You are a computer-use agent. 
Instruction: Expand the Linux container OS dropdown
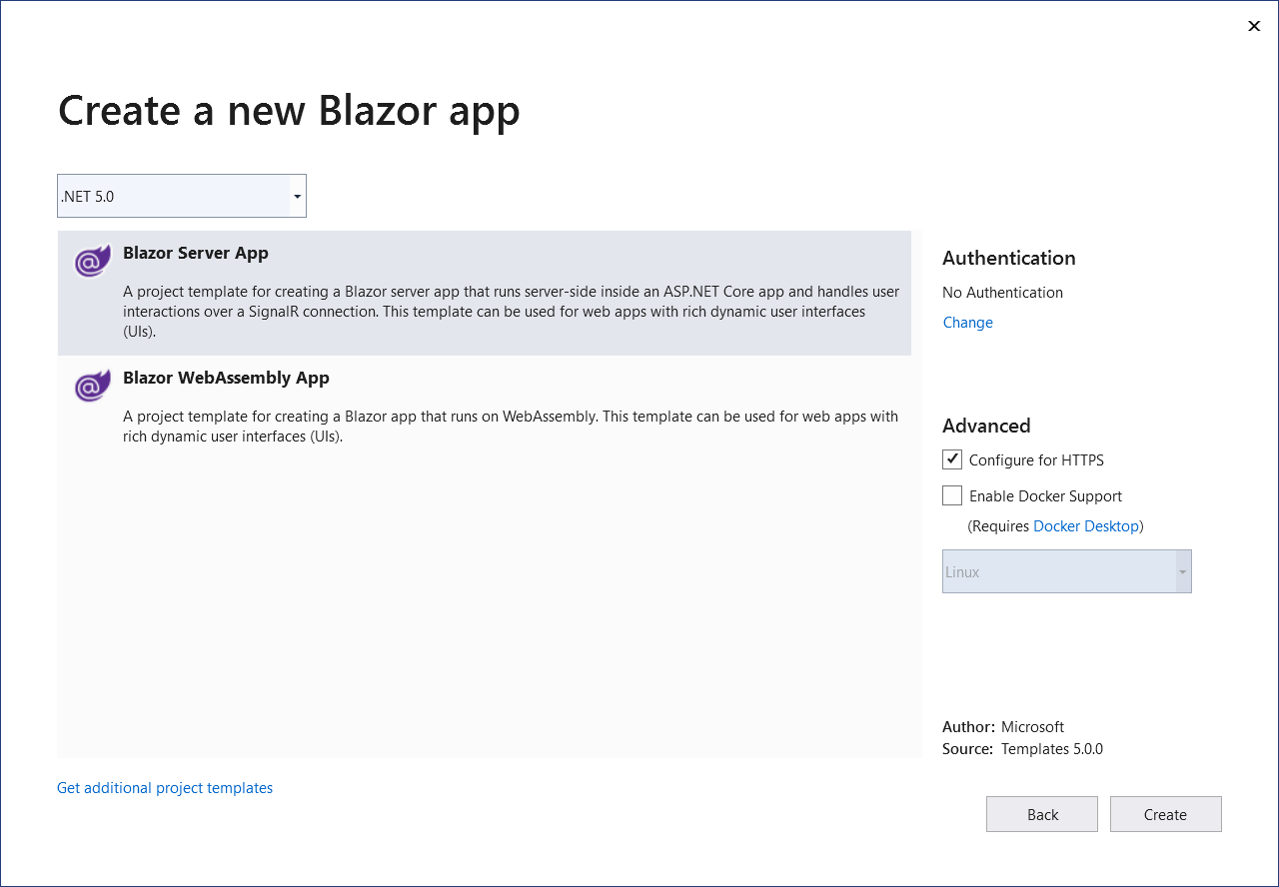[x=1066, y=571]
